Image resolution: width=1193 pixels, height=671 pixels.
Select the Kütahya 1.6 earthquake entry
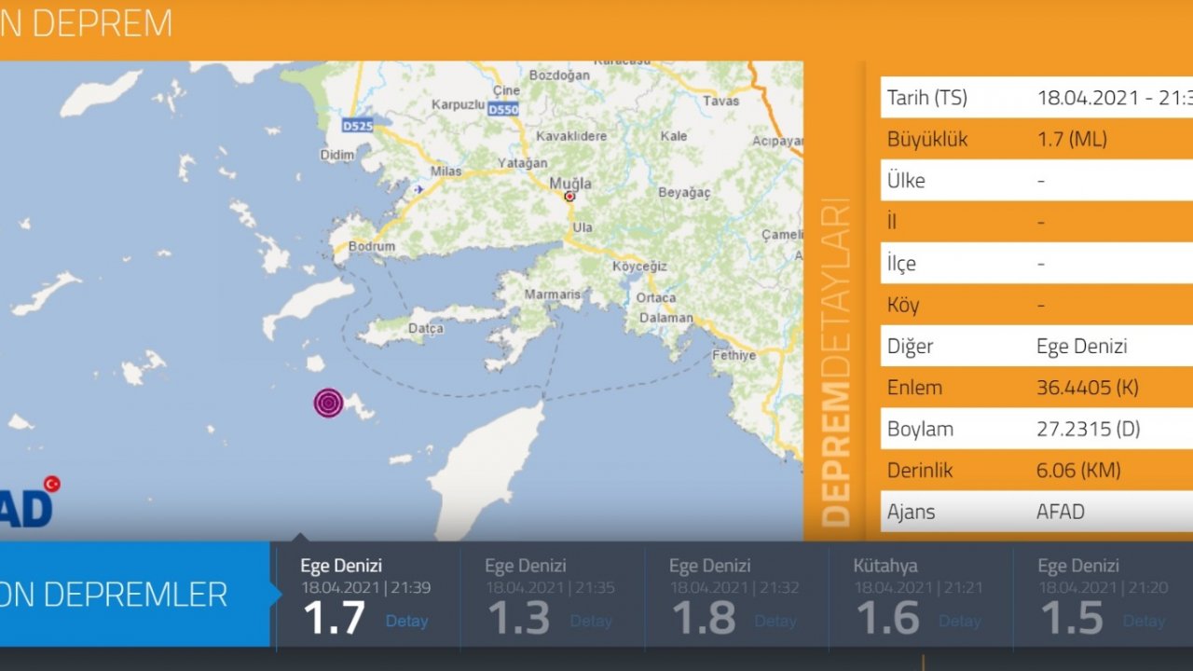click(919, 595)
